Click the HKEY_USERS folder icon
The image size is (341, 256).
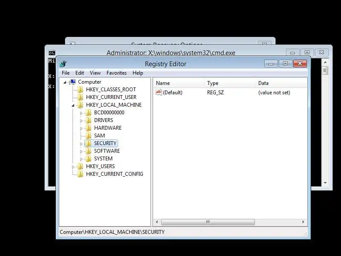pyautogui.click(x=80, y=166)
